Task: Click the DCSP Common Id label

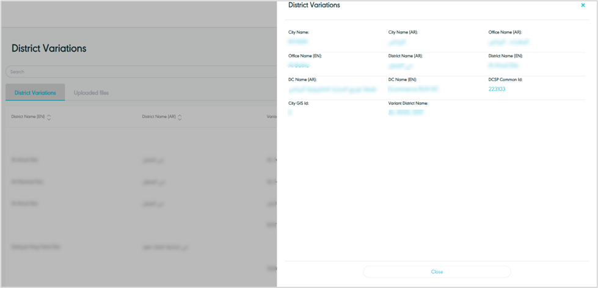Action: coord(505,79)
